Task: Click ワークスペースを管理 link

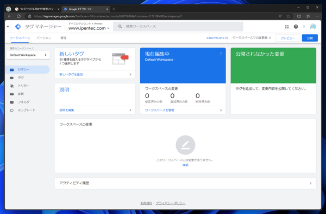Action: [x=159, y=110]
